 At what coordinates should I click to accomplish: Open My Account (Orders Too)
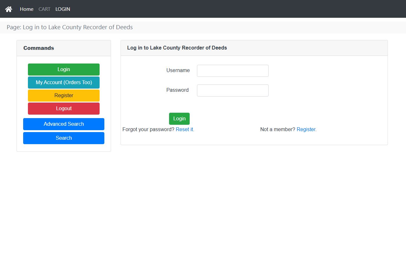[64, 83]
